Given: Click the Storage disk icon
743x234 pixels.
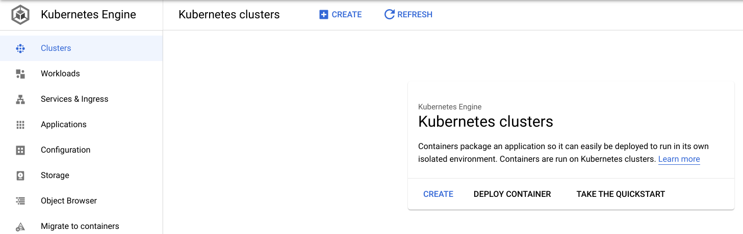Looking at the screenshot, I should pyautogui.click(x=20, y=175).
